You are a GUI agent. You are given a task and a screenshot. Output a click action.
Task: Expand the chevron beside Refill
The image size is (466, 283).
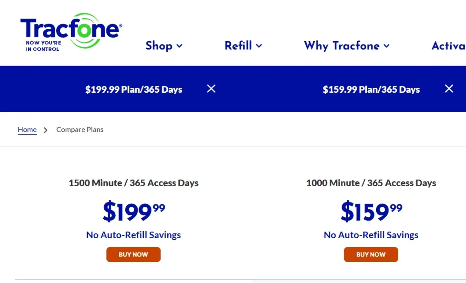259,46
